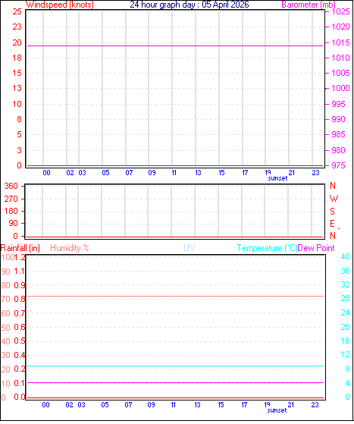Screen dimensions: 354x424
Task: Click the 'Barometer (mb)' axis title
Action: [309, 5]
